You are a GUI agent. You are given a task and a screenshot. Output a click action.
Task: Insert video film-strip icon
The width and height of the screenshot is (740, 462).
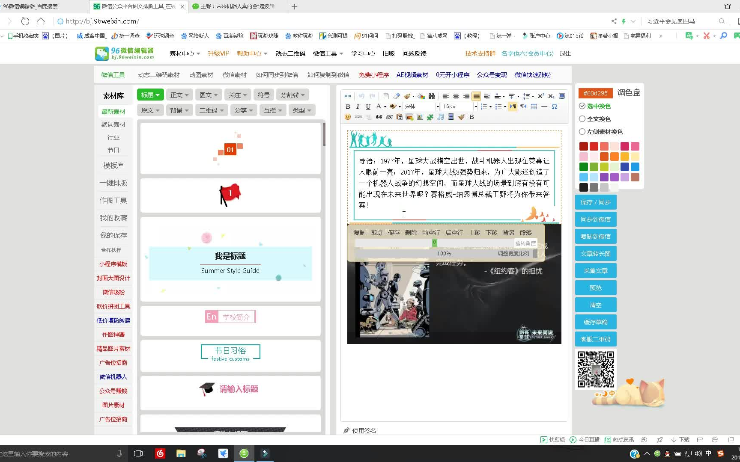point(451,117)
